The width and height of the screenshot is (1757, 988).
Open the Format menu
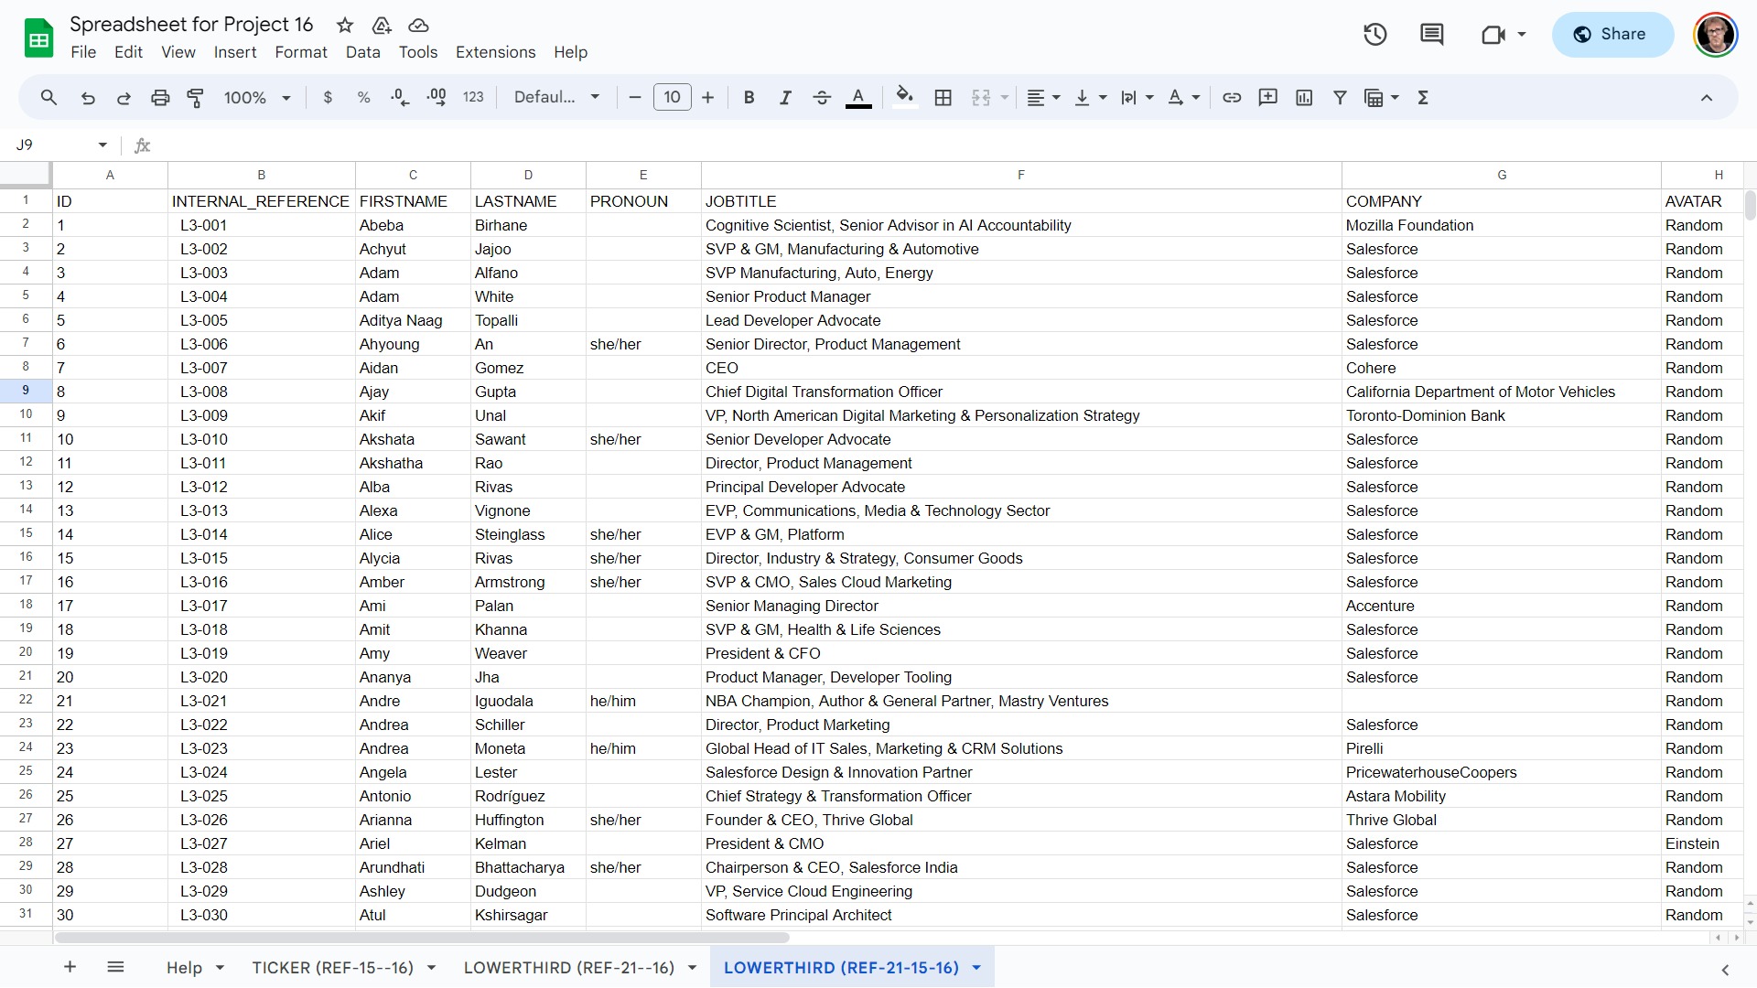[x=301, y=52]
